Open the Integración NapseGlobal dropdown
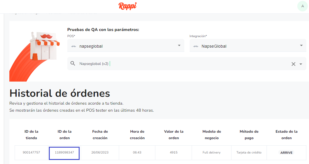The height and width of the screenshot is (164, 309). 248,46
